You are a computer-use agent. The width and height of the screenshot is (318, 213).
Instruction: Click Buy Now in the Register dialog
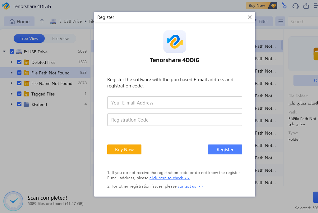point(124,149)
